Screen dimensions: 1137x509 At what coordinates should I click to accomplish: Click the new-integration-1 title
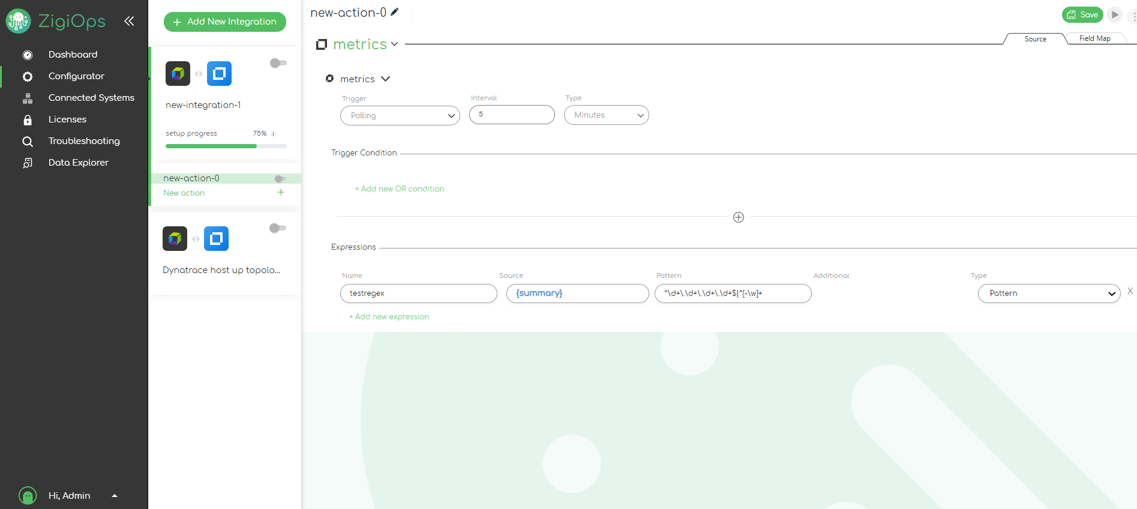point(203,105)
